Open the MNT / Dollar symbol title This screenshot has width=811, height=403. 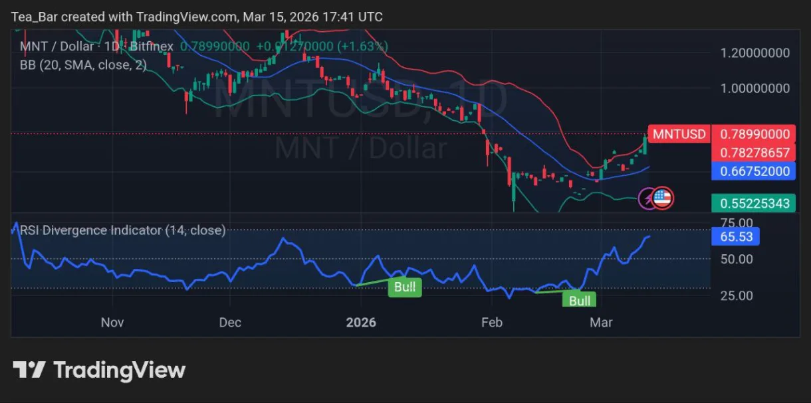[57, 46]
